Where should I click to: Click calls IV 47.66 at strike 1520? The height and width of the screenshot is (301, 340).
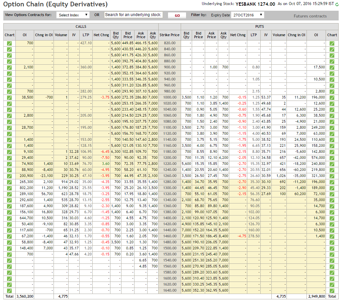coord(74,254)
